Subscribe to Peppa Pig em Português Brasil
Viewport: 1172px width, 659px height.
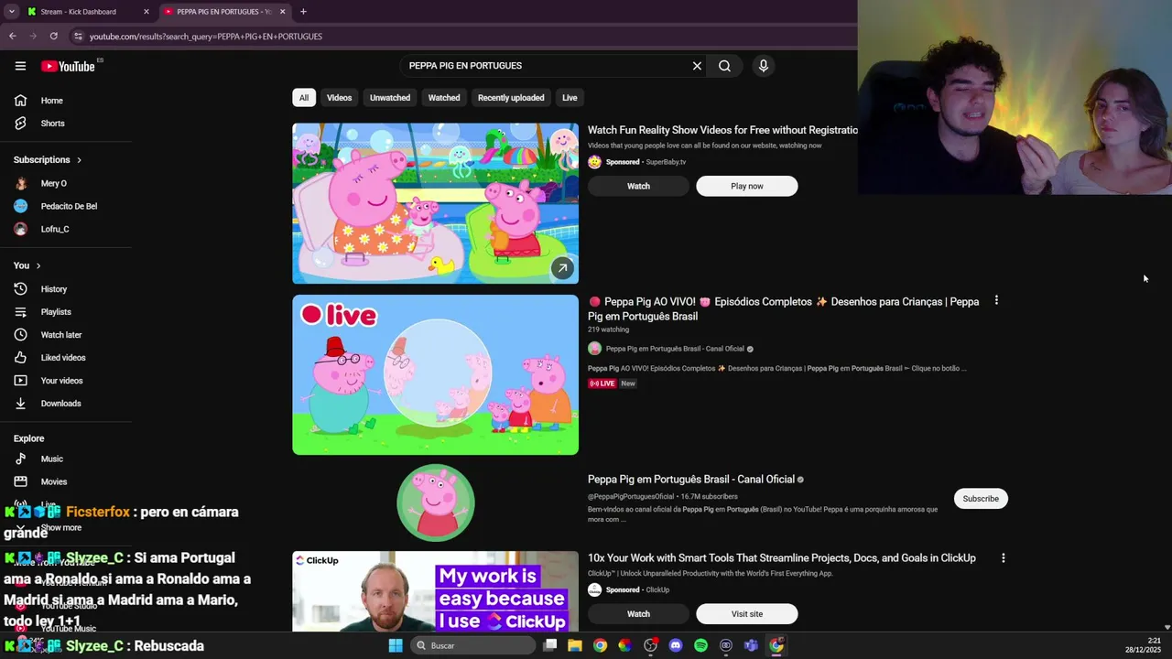coord(981,499)
